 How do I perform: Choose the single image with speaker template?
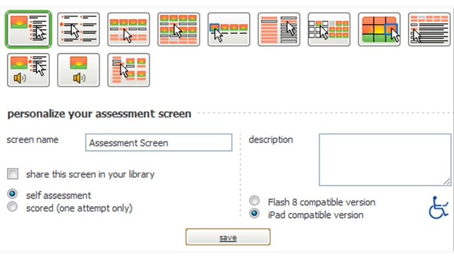[x=78, y=70]
